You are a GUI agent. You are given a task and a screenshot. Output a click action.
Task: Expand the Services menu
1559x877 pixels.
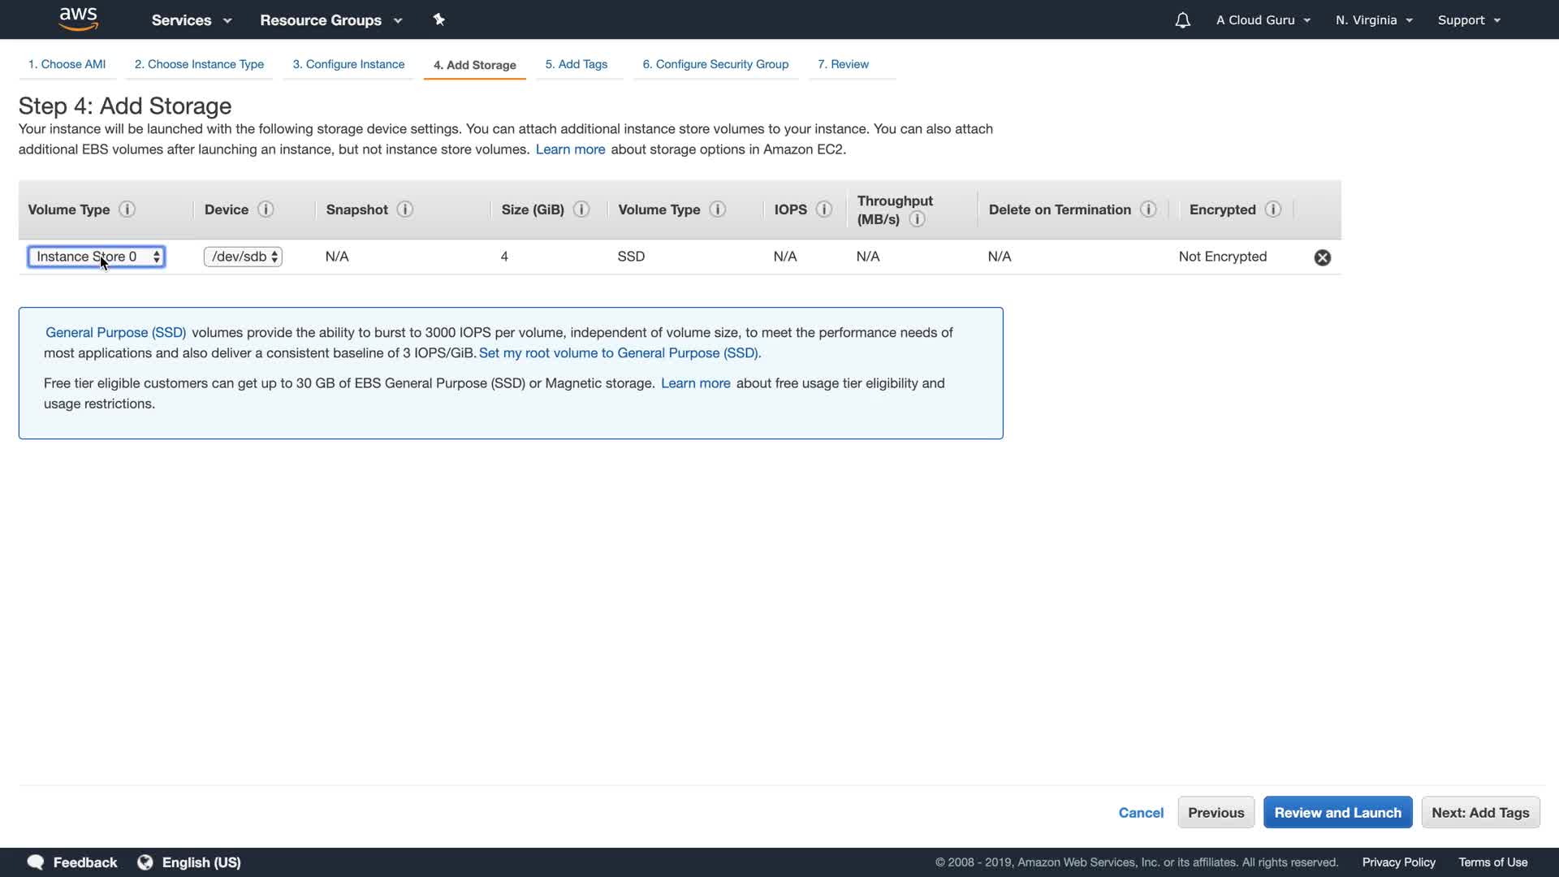point(191,20)
